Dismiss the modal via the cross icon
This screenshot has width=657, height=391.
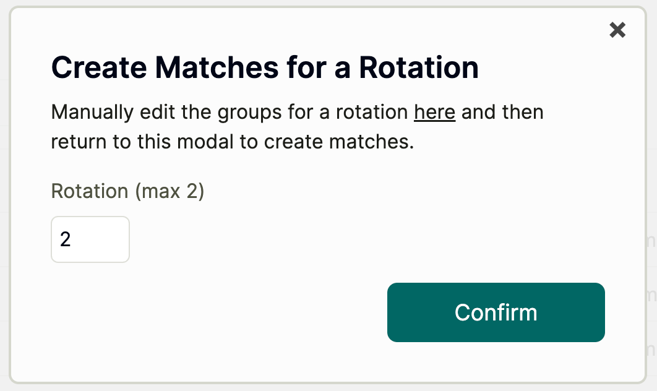click(x=617, y=30)
